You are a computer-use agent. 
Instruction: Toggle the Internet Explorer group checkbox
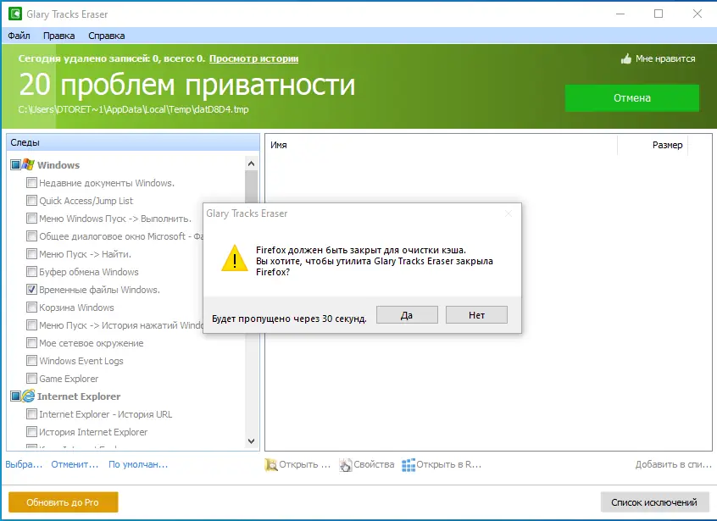pos(15,396)
